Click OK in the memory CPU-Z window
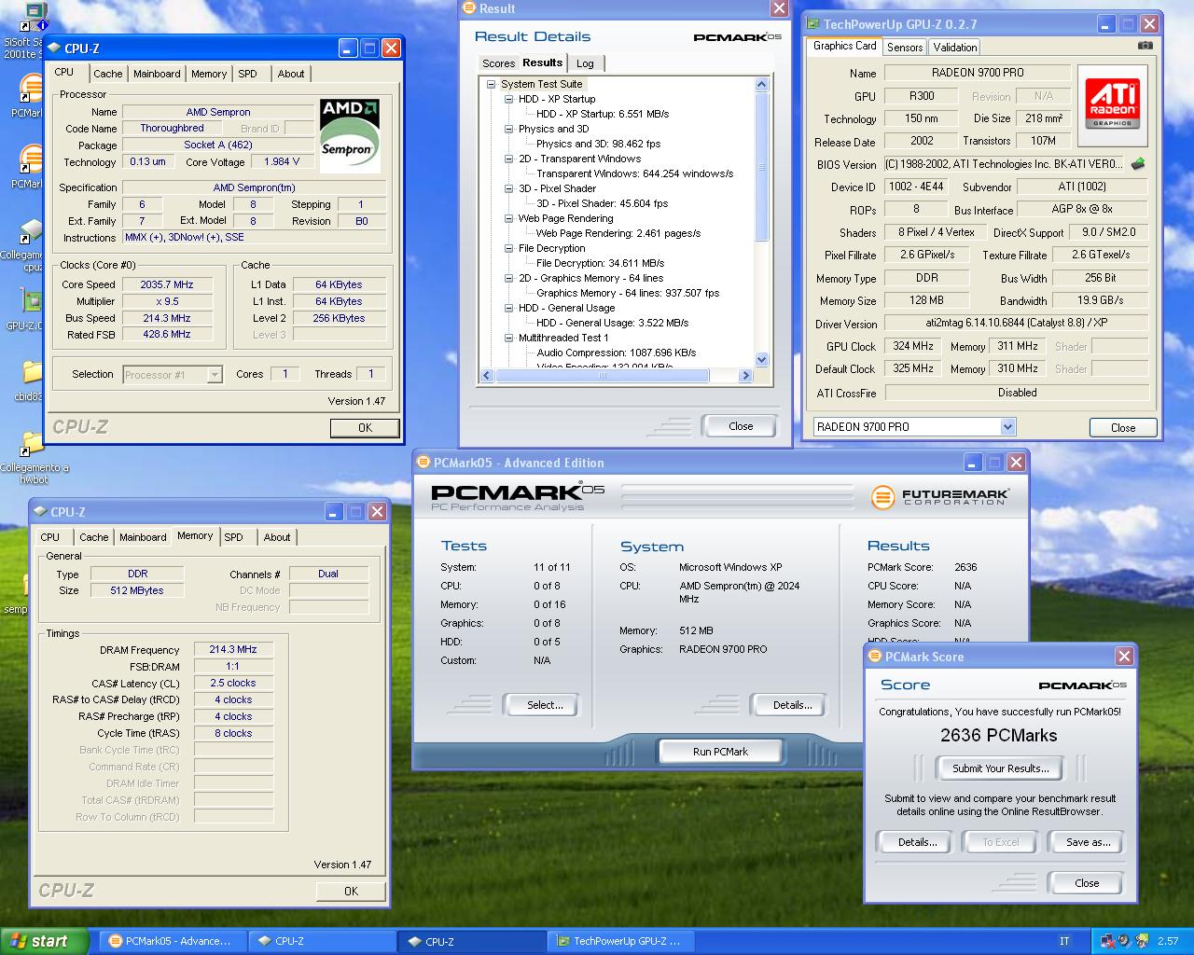This screenshot has height=955, width=1194. 351,892
